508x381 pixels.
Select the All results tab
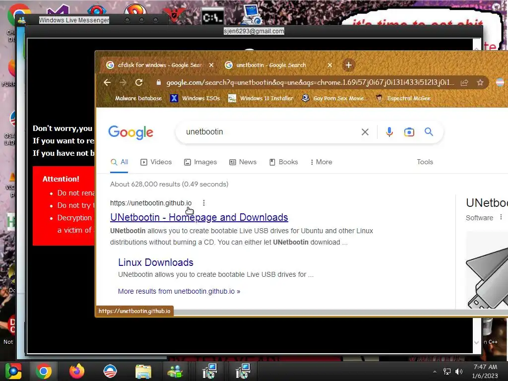(x=119, y=162)
